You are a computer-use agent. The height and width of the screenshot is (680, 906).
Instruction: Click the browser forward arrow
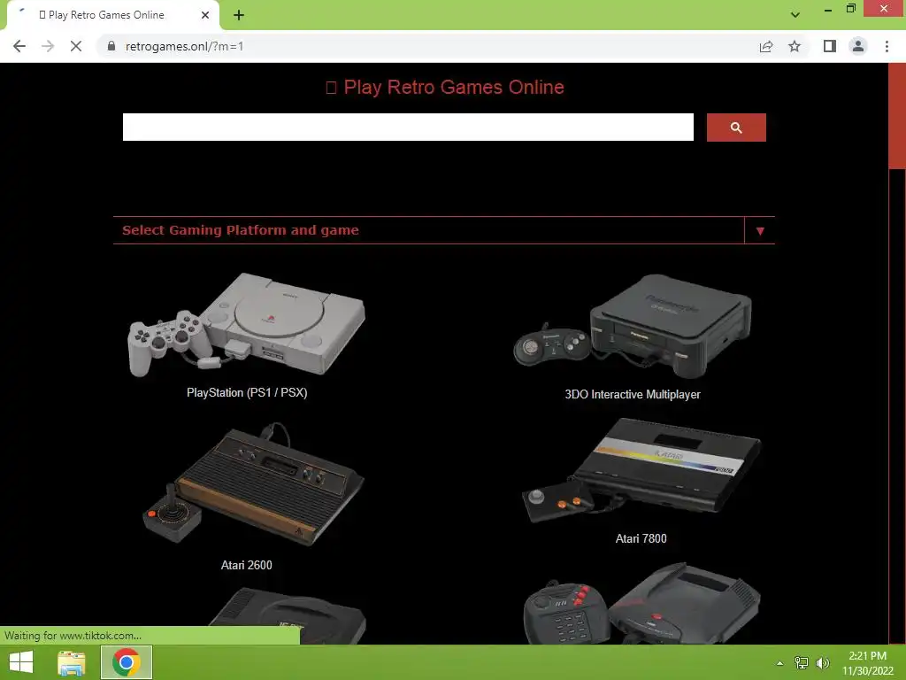point(48,46)
